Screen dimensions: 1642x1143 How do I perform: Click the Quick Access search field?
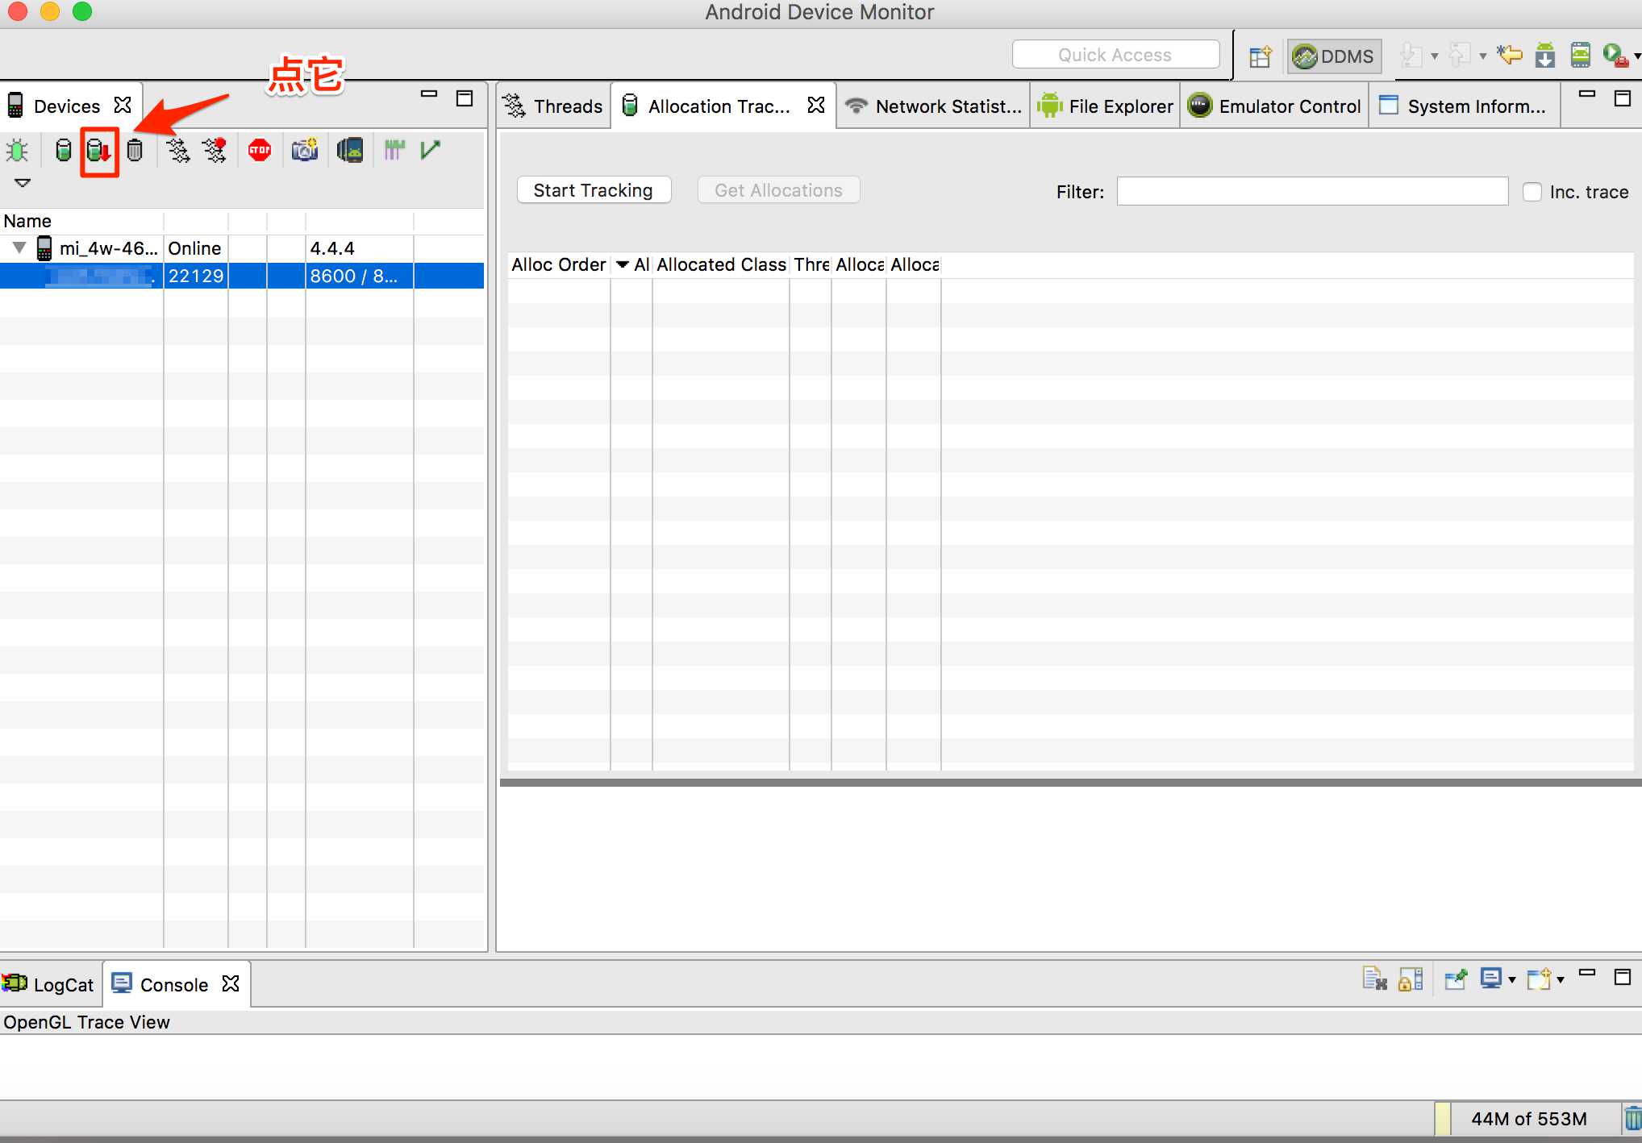(x=1115, y=55)
